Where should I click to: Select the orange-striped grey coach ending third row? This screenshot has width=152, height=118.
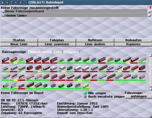tap(142, 77)
